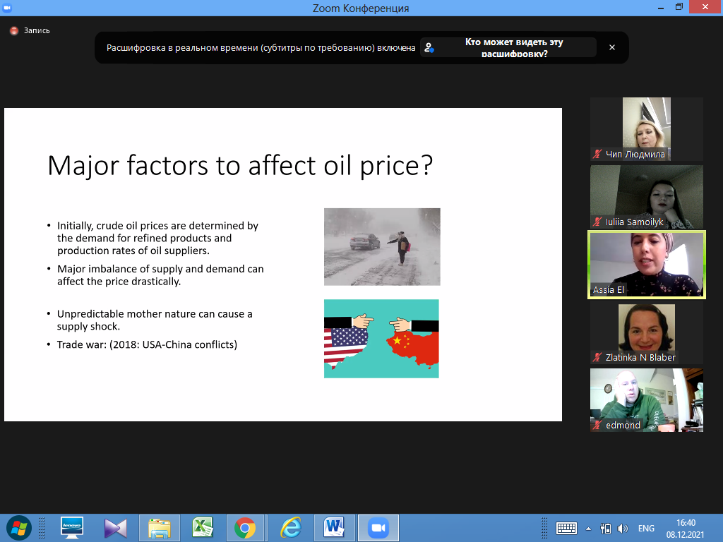Show hidden system tray icons arrow
This screenshot has width=723, height=542.
tap(588, 529)
